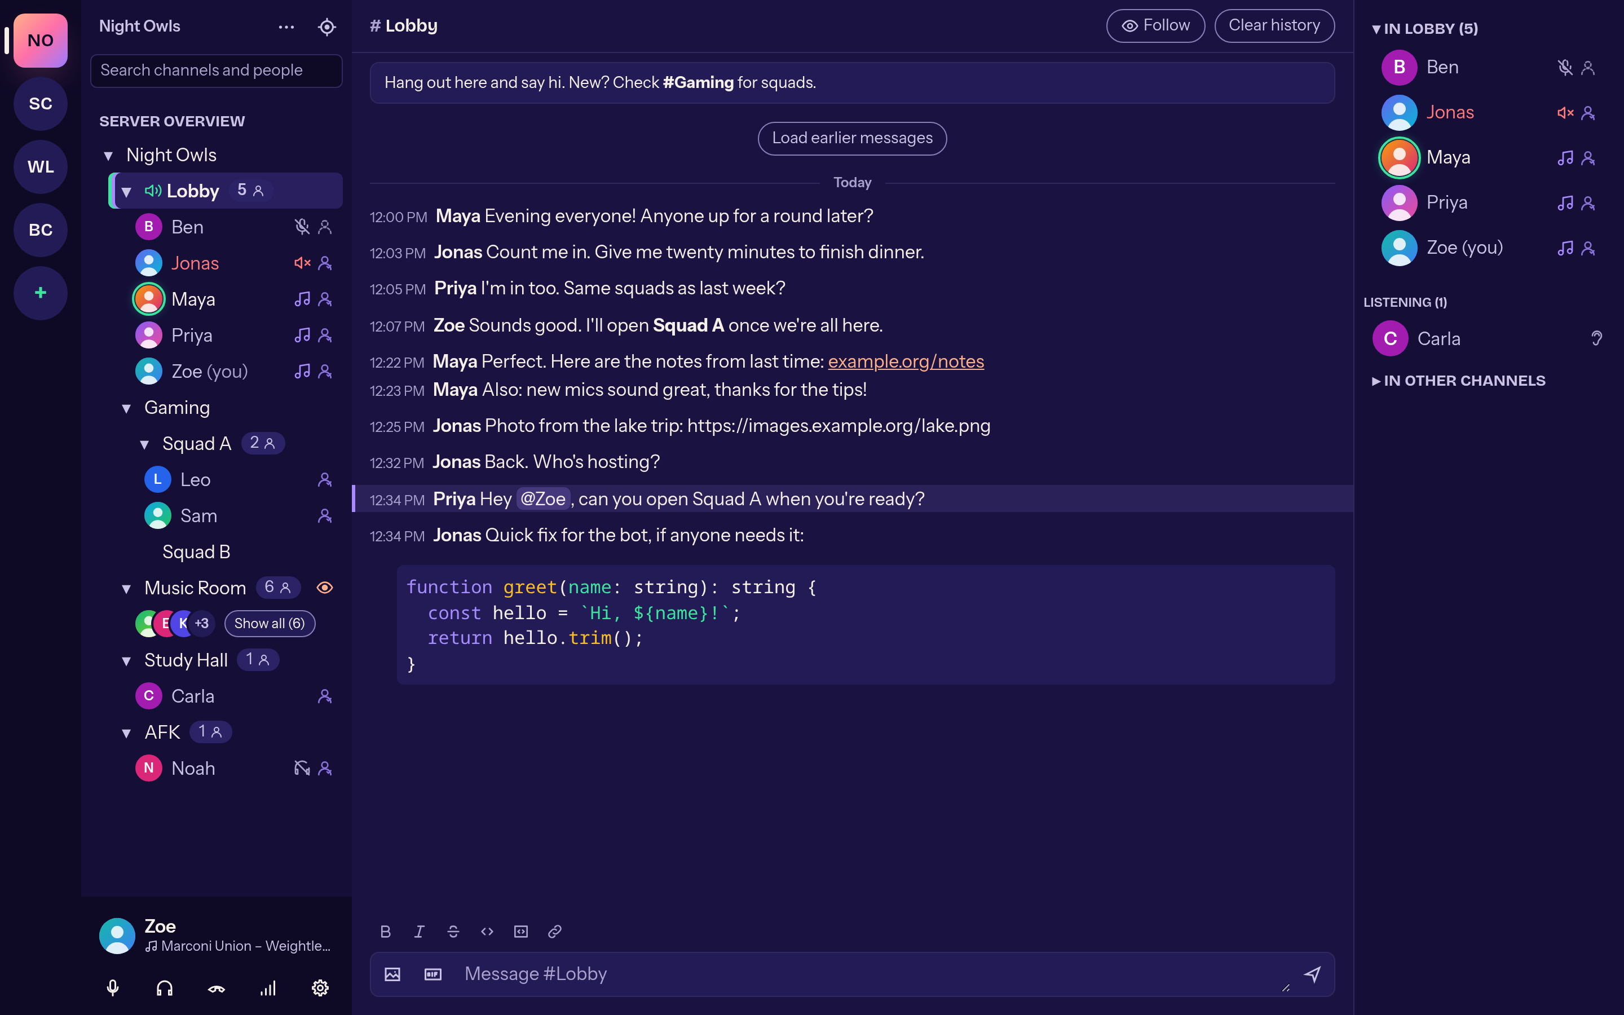This screenshot has height=1015, width=1624.
Task: Click Show all (6) in Music Room
Action: tap(270, 624)
